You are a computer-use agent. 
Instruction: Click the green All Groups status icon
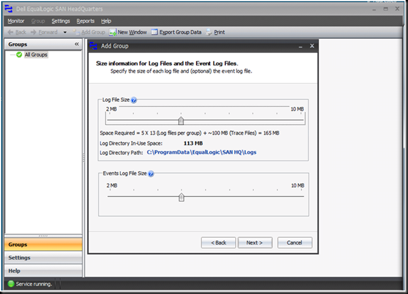pos(19,55)
